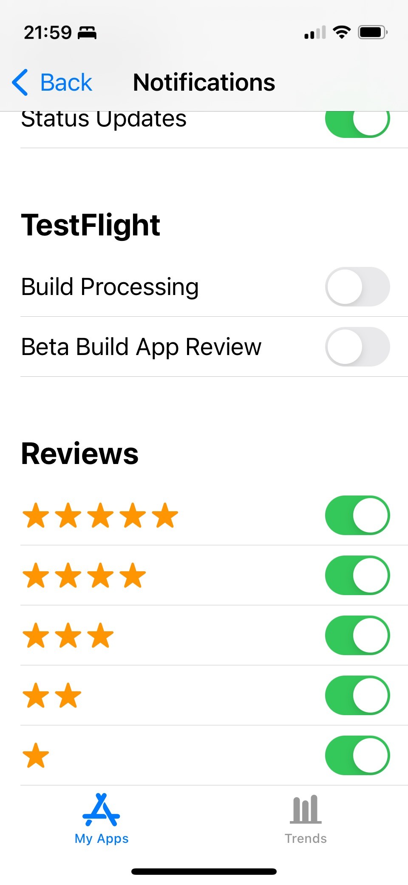Enable Beta Build App Review toggle

point(357,347)
